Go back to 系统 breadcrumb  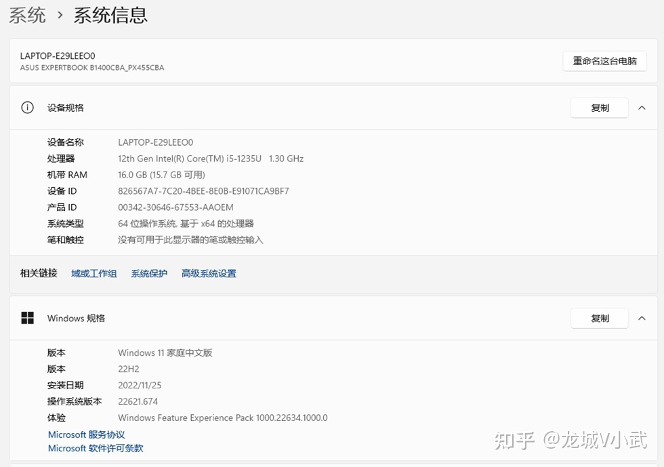(27, 16)
